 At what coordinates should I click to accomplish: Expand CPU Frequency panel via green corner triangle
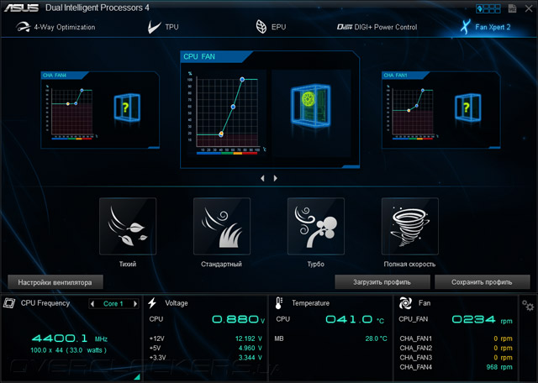[x=137, y=377]
